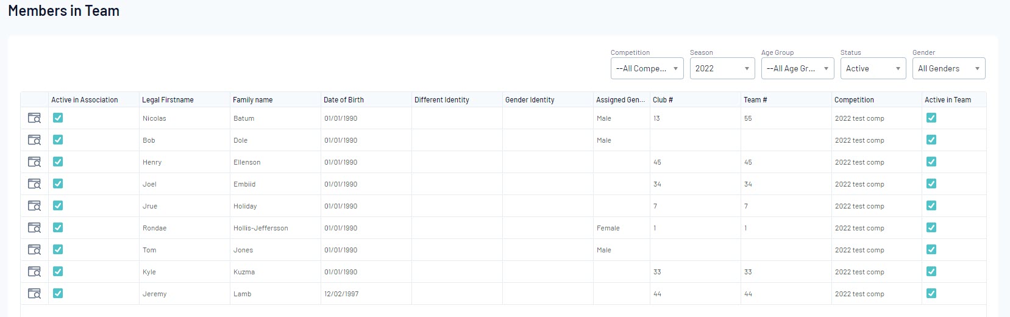Untick Active in Team for Jeremy Lamb
This screenshot has width=1010, height=317.
pos(931,293)
